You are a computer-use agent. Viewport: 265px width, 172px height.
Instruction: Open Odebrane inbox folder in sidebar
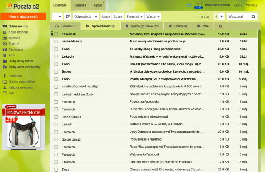click(15, 26)
